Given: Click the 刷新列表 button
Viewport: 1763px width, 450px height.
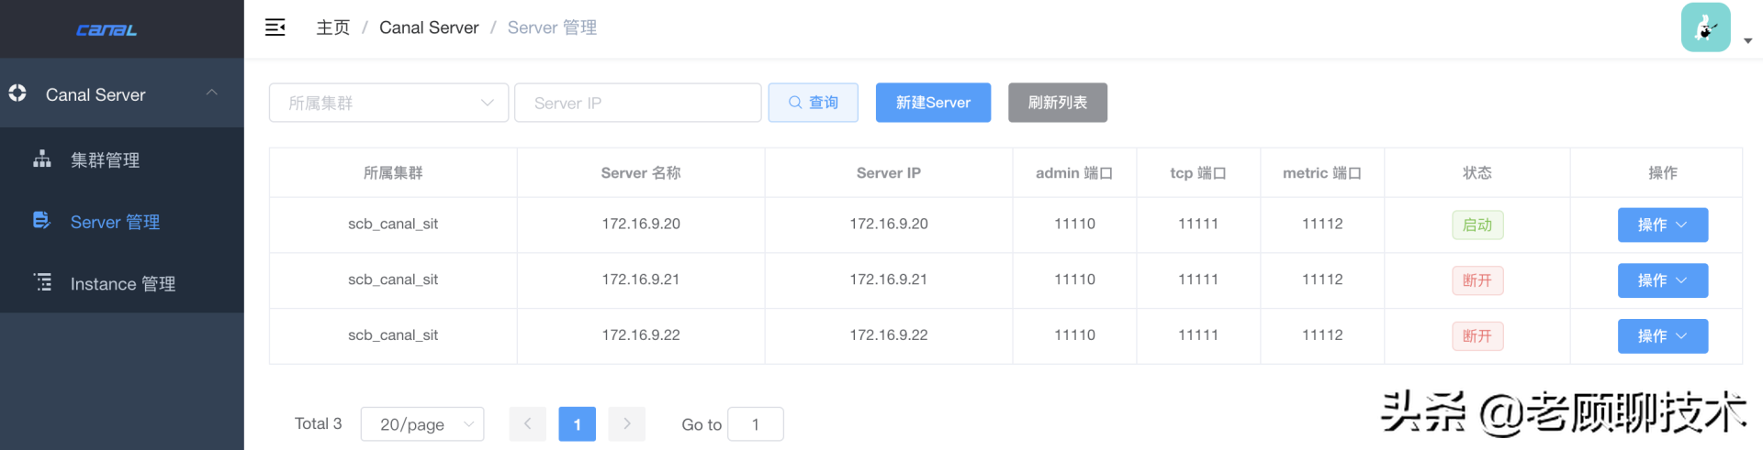Looking at the screenshot, I should coord(1058,103).
